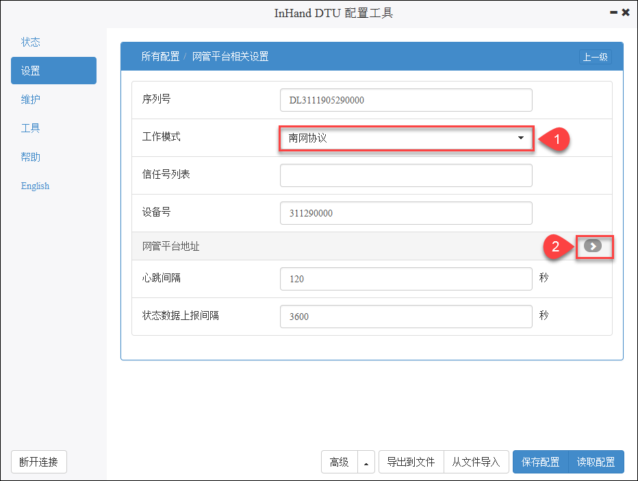This screenshot has width=638, height=481.
Task: Open the 状态 sidebar tab
Action: click(x=31, y=42)
